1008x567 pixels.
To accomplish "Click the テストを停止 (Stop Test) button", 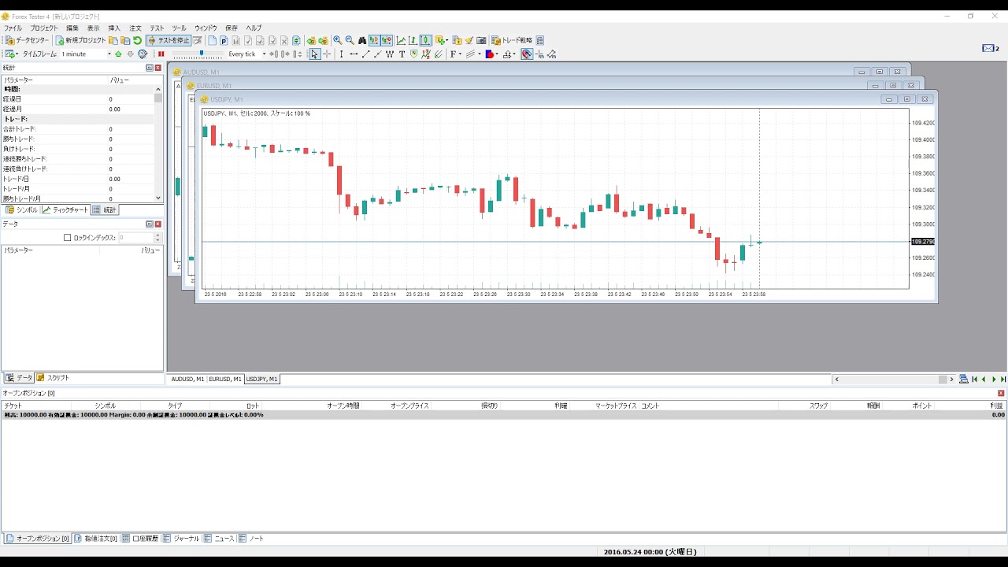I will tap(169, 40).
